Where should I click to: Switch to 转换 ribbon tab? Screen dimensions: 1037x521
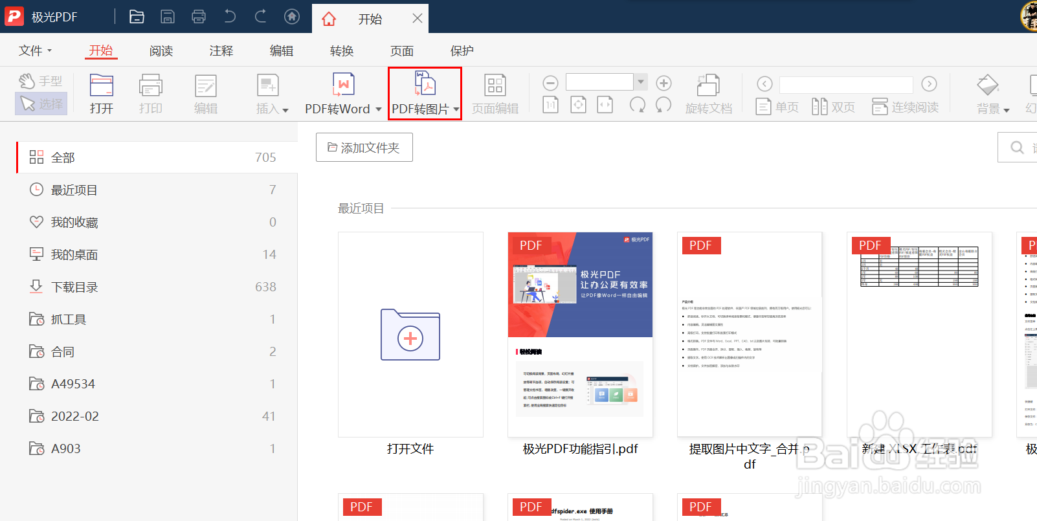coord(342,50)
